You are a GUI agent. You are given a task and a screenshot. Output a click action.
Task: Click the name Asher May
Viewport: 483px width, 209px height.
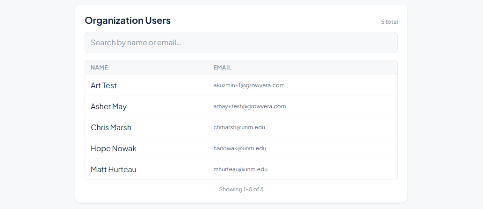click(x=108, y=106)
